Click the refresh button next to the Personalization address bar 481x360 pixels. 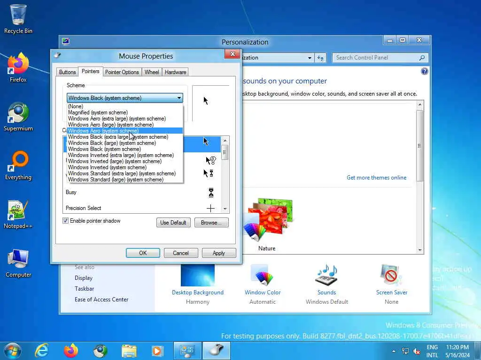(x=320, y=58)
